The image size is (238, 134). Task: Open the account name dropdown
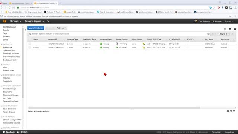pos(205,21)
